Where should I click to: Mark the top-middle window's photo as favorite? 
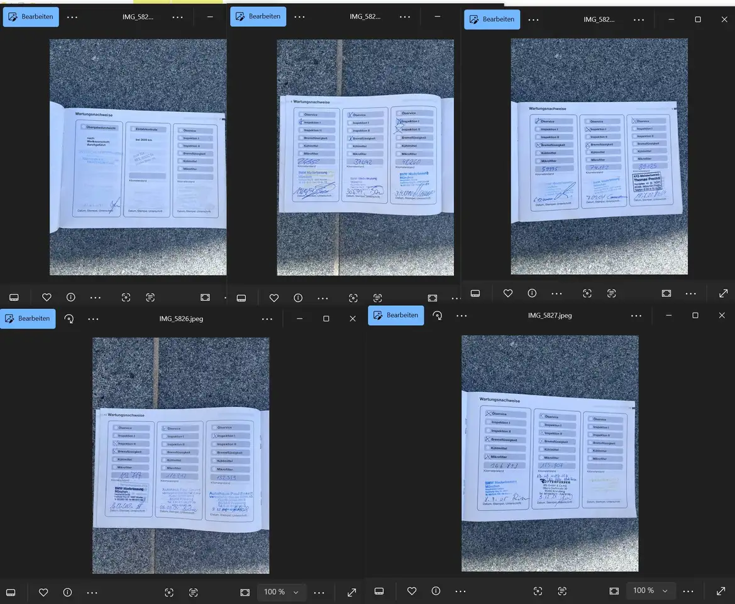[x=274, y=298]
